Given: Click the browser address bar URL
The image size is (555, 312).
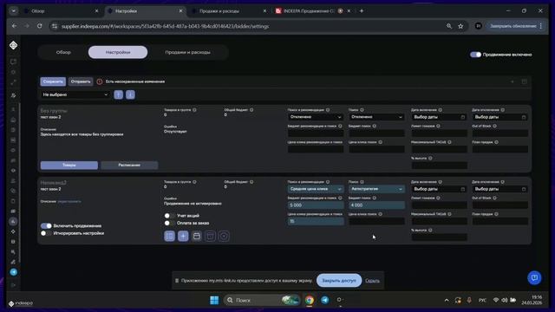Looking at the screenshot, I should coord(166,26).
